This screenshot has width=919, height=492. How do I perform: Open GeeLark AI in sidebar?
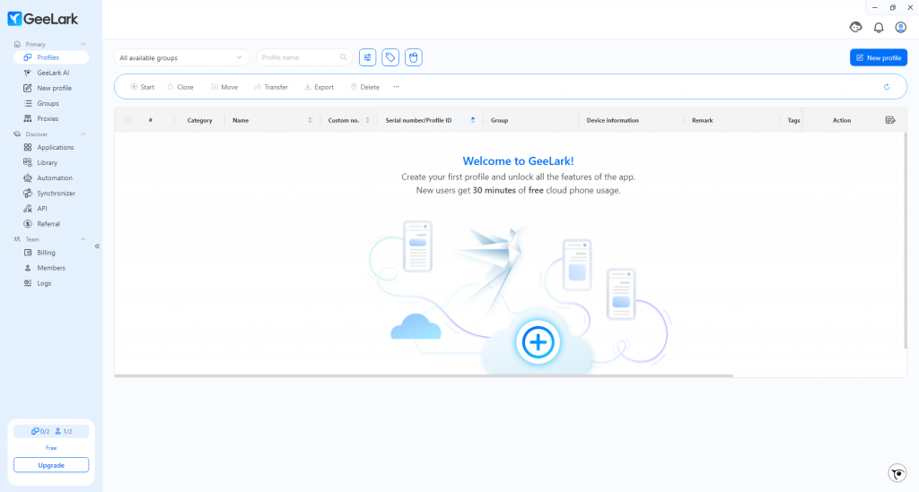(51, 73)
